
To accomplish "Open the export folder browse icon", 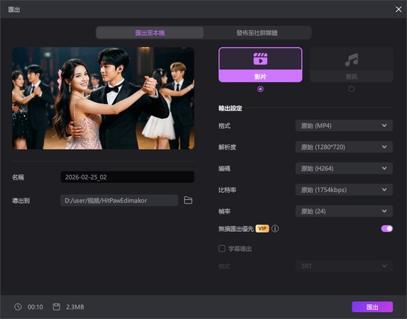I will coord(188,201).
